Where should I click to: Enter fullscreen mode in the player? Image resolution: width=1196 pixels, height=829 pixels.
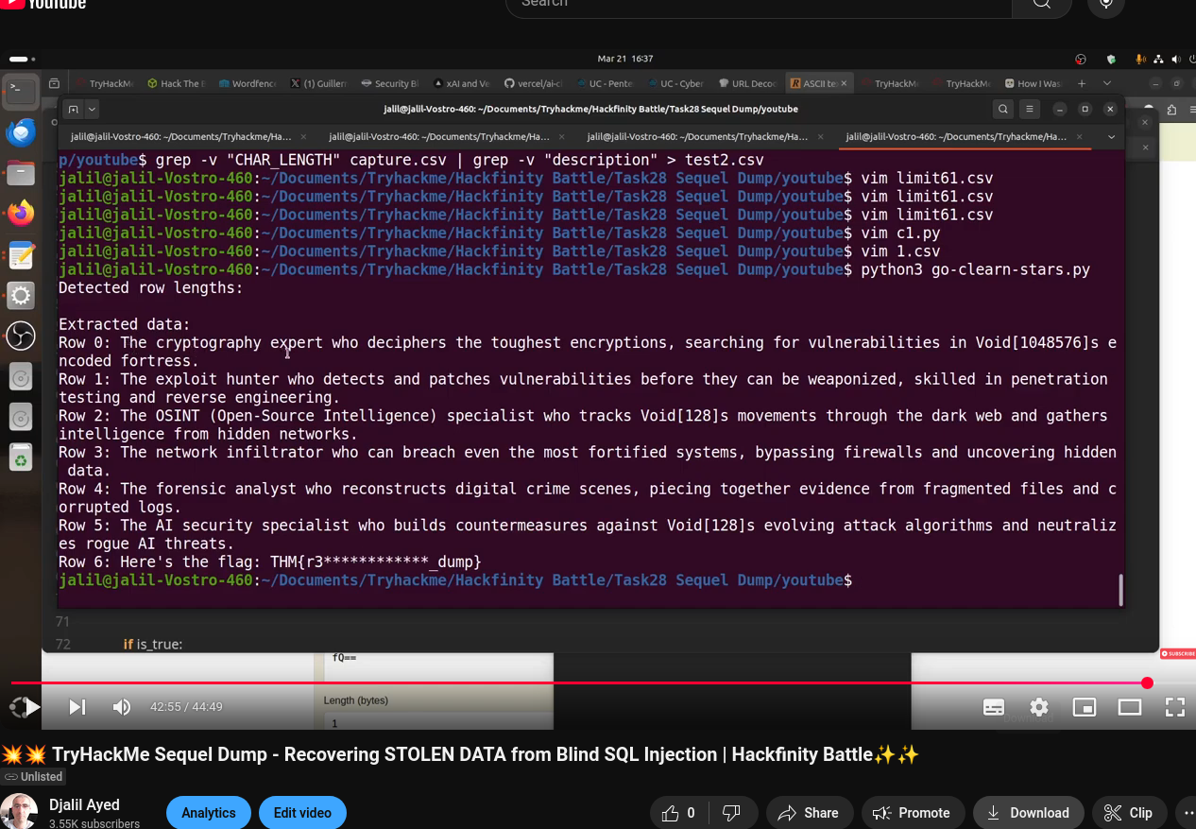tap(1174, 707)
